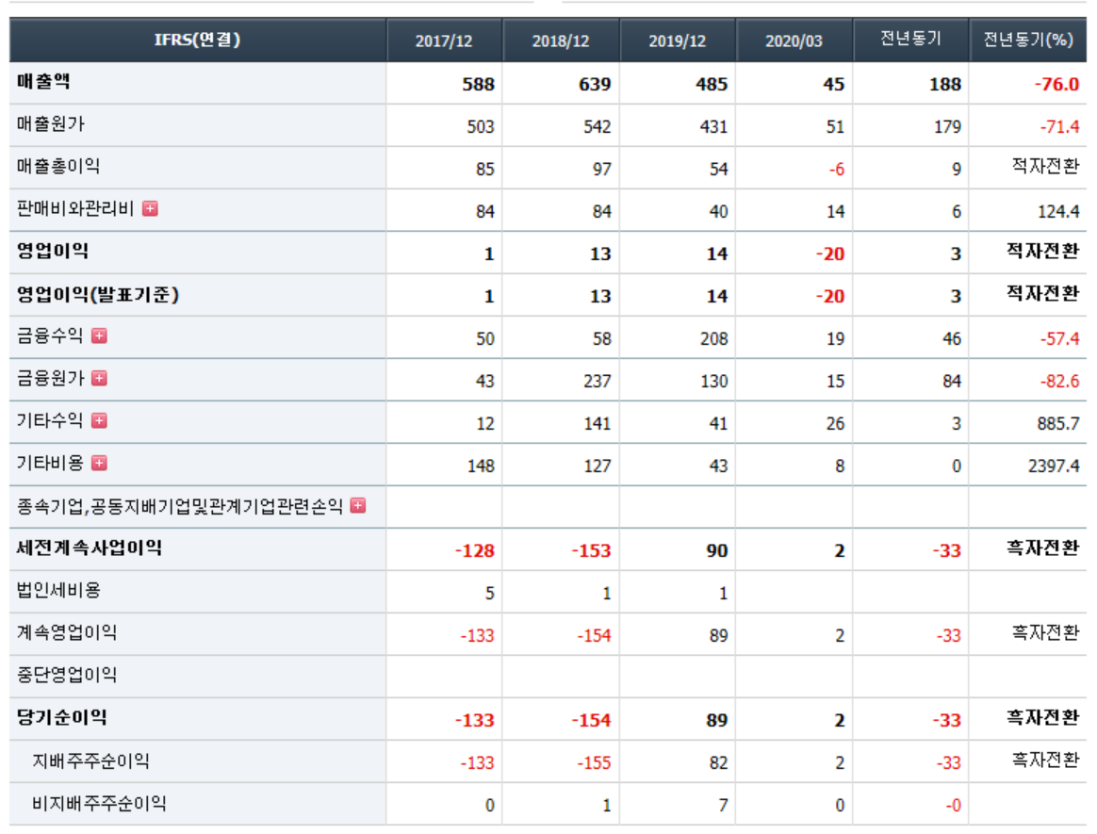Image resolution: width=1097 pixels, height=834 pixels.
Task: Click 매출총이익 value -6 for 2020/03
Action: (836, 170)
